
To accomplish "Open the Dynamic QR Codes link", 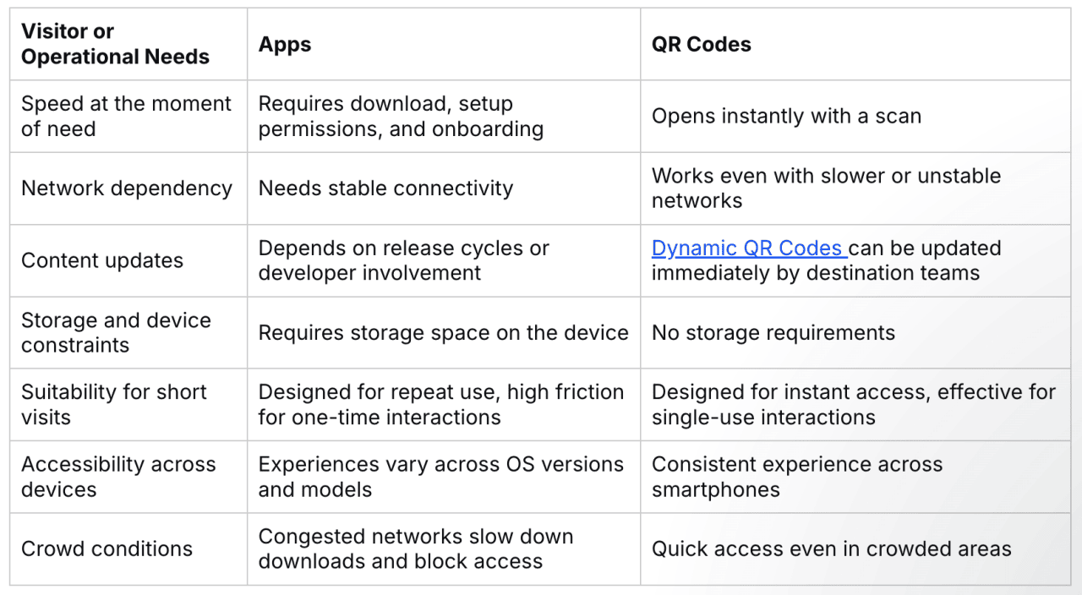I will pos(749,248).
